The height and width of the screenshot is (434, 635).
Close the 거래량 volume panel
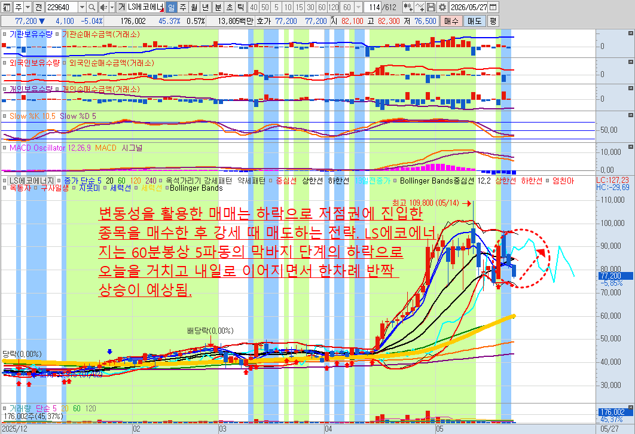(x=631, y=407)
